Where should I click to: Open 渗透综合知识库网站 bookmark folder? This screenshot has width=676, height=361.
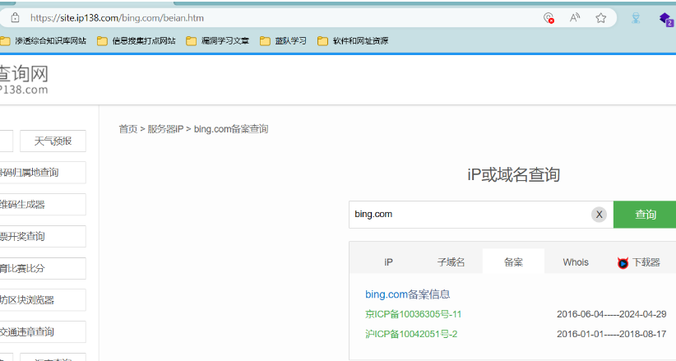click(x=43, y=41)
